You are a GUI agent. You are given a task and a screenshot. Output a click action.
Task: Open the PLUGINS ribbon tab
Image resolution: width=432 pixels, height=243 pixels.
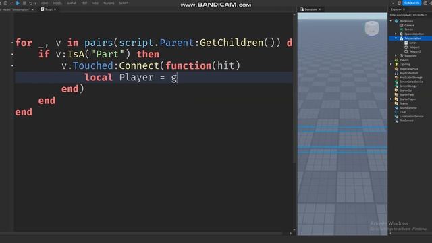tap(109, 3)
